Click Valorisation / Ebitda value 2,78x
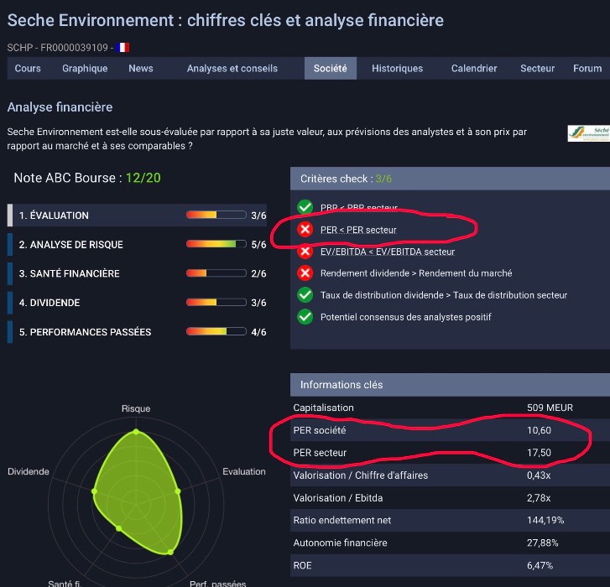 pyautogui.click(x=539, y=498)
